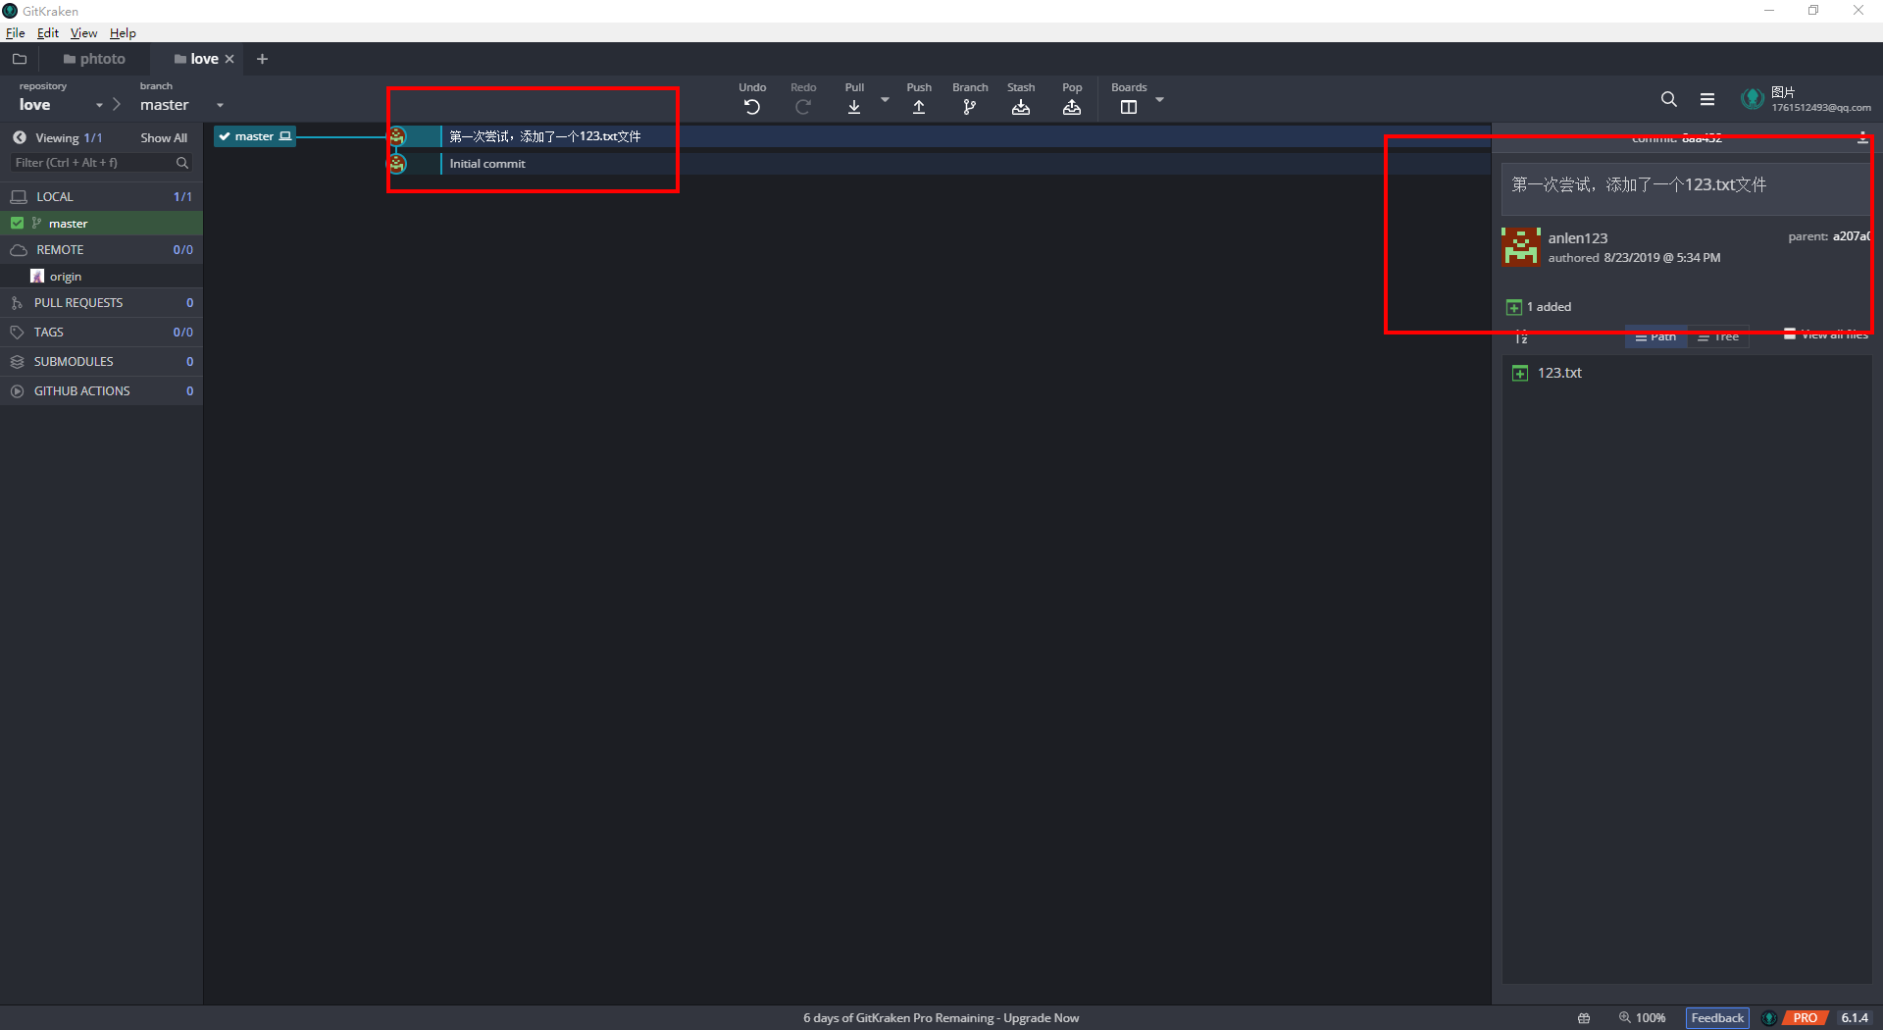Toggle the master branch checkbox in sidebar
The height and width of the screenshot is (1030, 1883).
17,224
